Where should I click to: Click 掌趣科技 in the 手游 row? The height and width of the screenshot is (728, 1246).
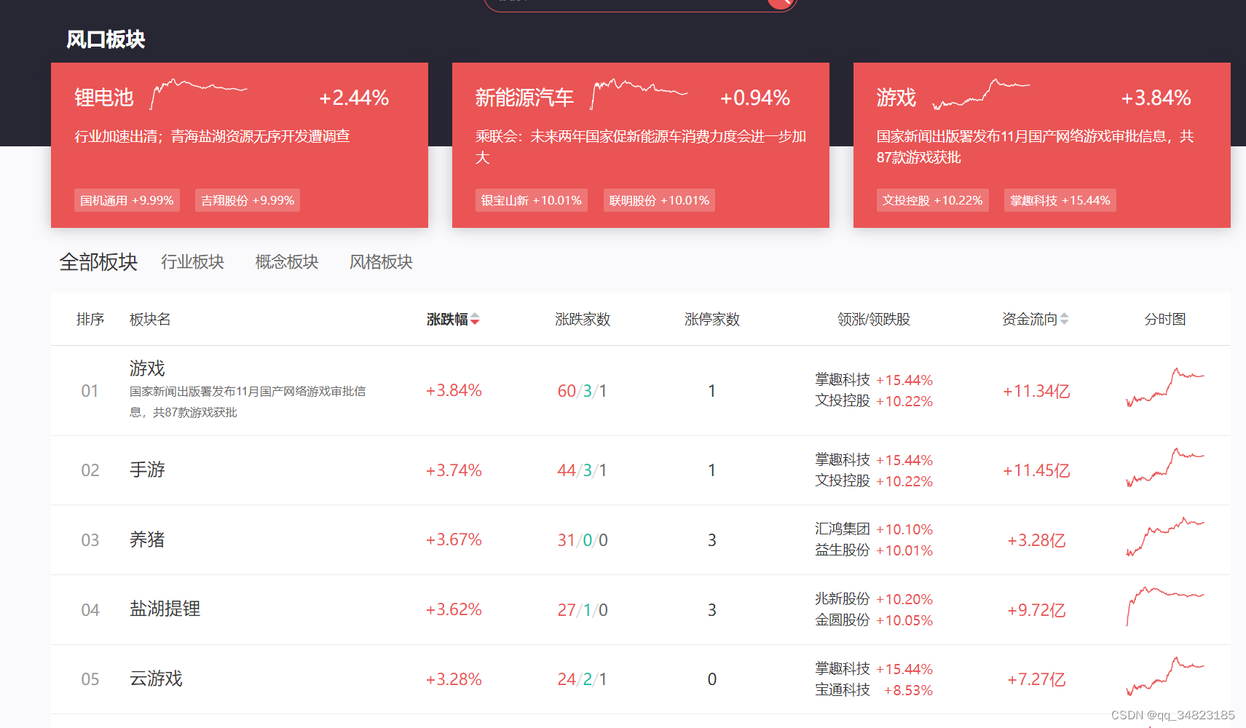click(x=843, y=460)
